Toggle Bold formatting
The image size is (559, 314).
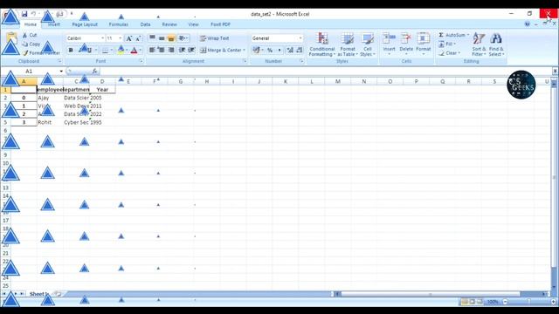click(71, 51)
